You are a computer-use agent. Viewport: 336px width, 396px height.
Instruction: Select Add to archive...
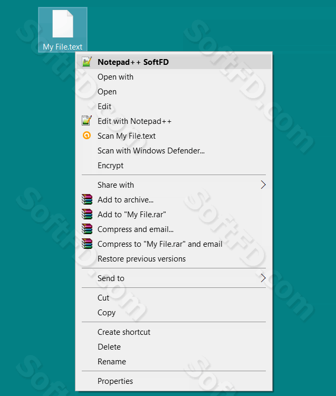coord(174,199)
